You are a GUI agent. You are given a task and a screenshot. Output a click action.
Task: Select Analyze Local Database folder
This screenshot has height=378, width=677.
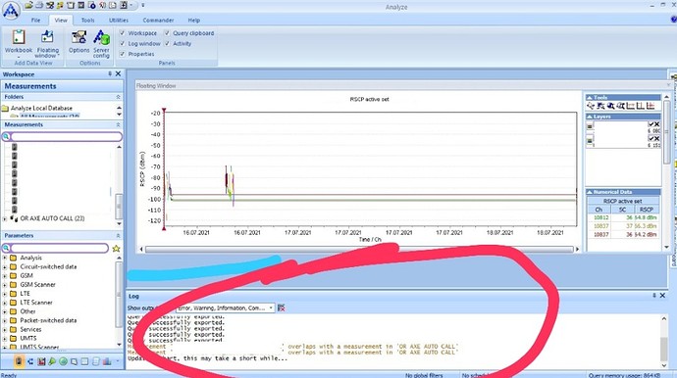point(41,108)
